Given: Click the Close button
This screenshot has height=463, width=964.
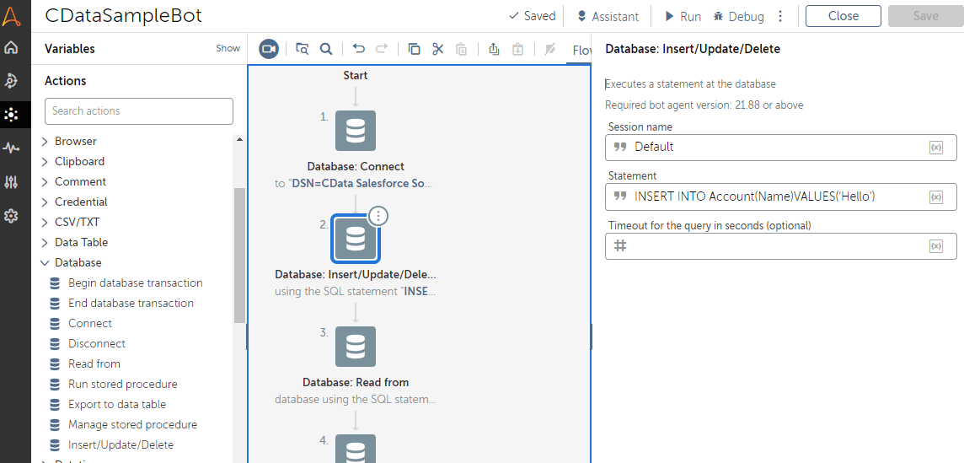Looking at the screenshot, I should [843, 16].
